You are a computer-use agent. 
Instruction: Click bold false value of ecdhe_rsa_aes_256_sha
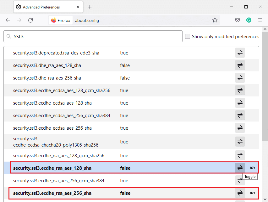(125, 193)
